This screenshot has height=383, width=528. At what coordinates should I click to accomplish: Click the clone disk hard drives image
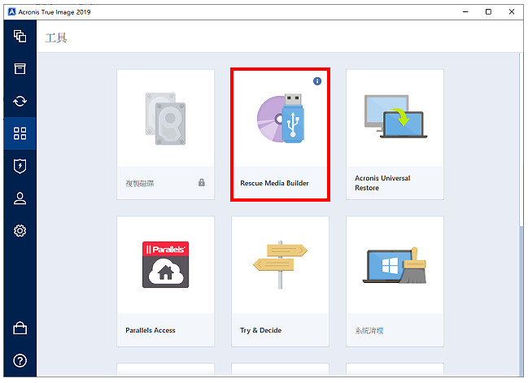point(165,119)
